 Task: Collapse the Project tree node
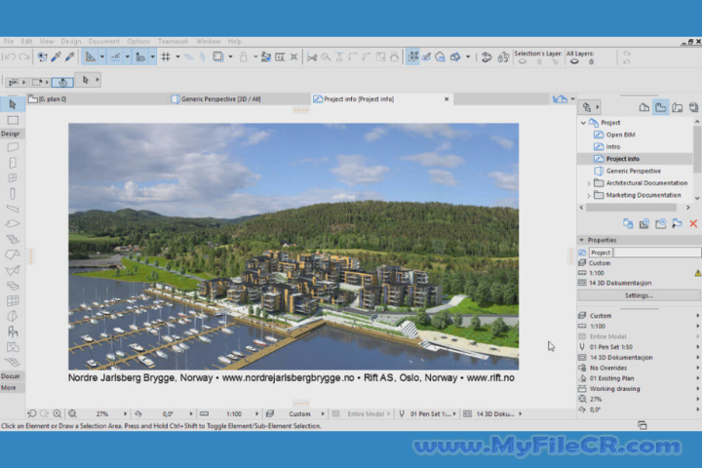[x=583, y=122]
